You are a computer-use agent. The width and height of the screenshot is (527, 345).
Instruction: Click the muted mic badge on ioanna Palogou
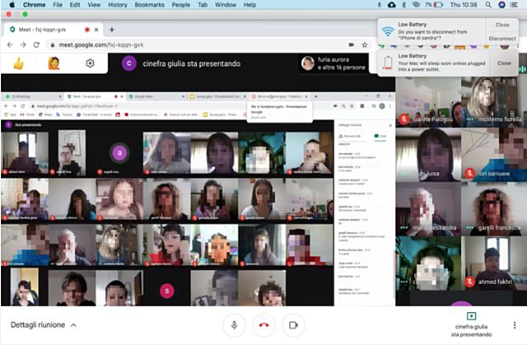pos(404,119)
